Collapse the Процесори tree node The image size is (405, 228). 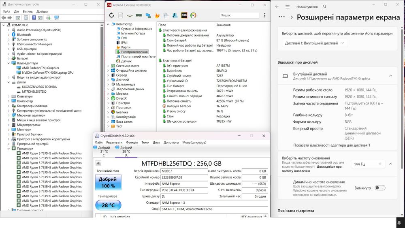point(9,149)
